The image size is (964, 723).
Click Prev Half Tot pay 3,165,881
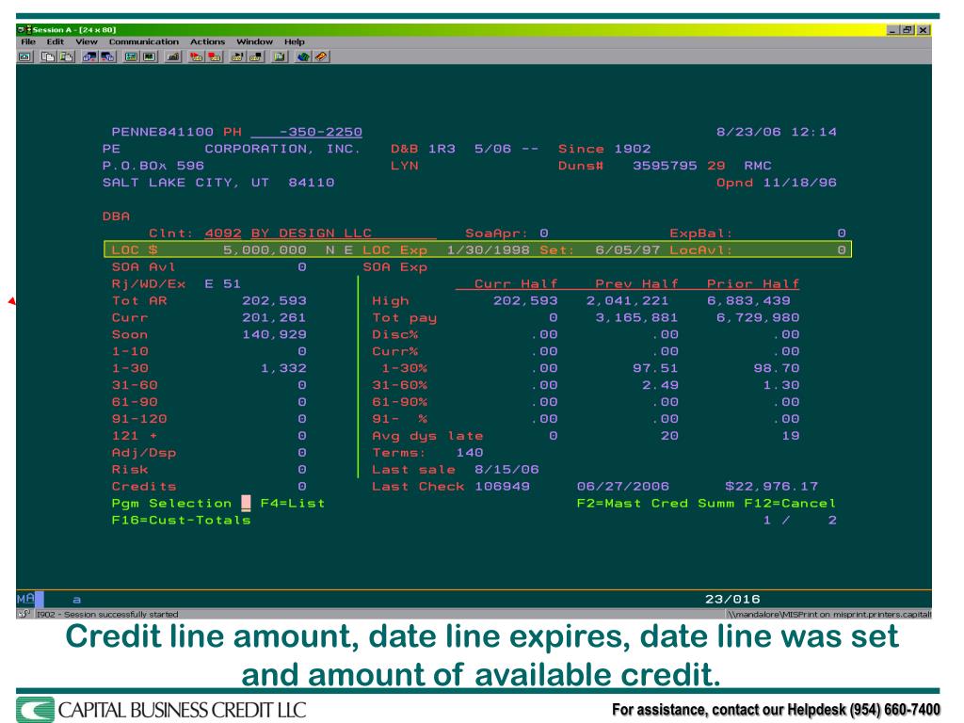636,318
